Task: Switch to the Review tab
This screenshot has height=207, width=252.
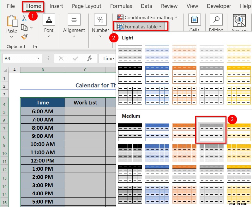Action: (x=169, y=6)
